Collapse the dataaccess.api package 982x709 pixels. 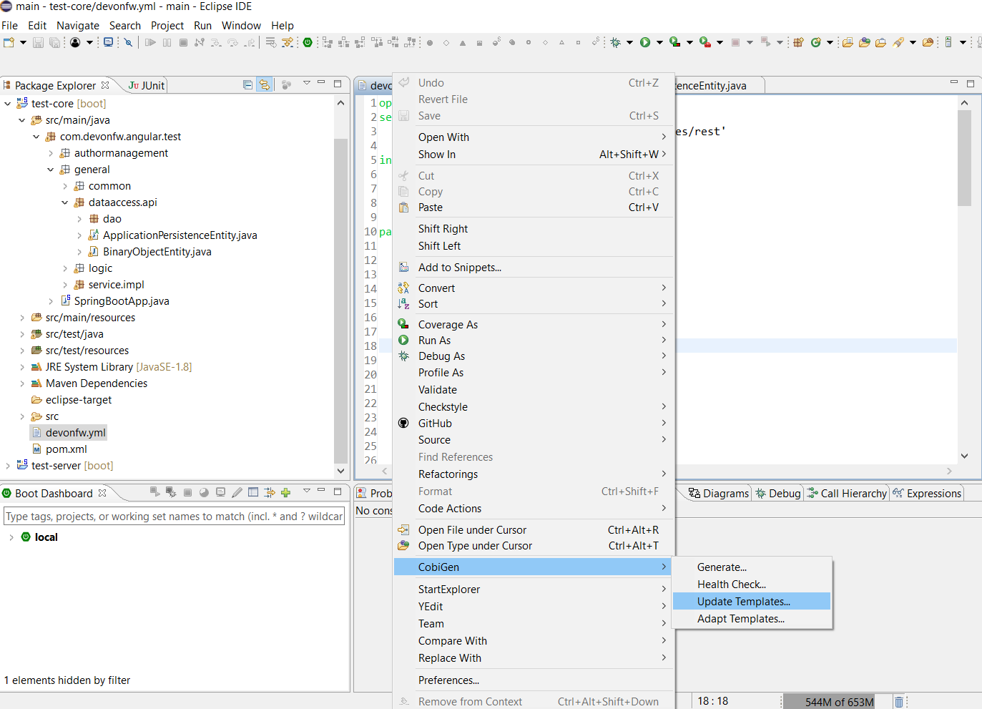(x=65, y=202)
